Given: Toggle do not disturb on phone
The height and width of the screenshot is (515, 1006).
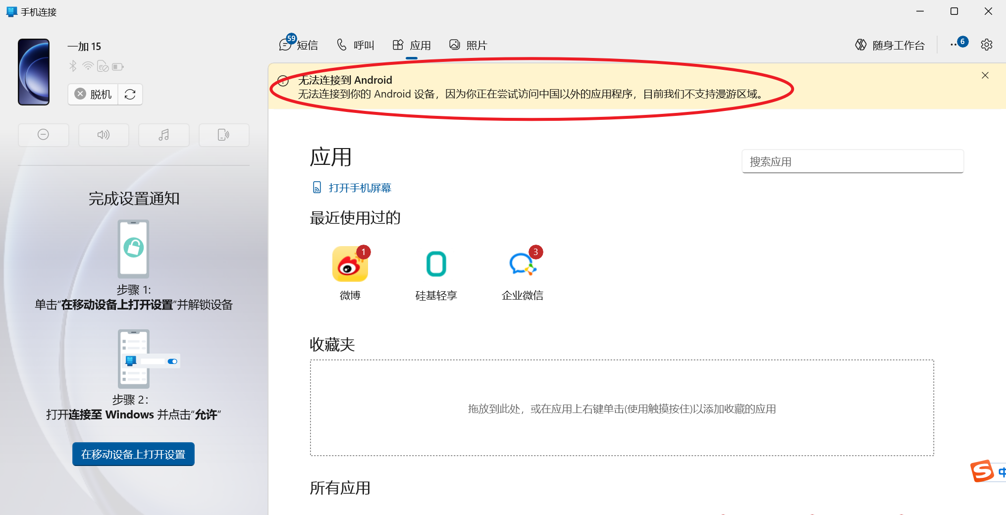Looking at the screenshot, I should point(44,135).
